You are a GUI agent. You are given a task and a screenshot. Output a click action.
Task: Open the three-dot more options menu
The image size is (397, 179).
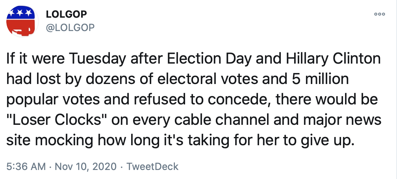[x=379, y=14]
